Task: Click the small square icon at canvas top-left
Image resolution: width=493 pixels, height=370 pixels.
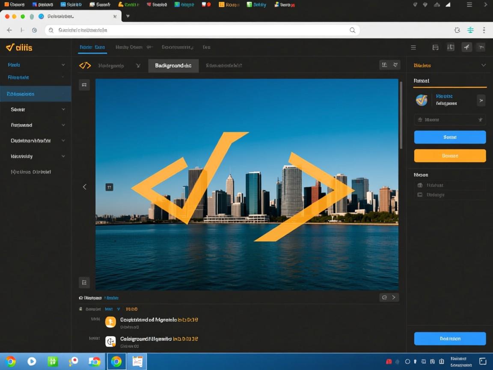Action: click(x=84, y=85)
